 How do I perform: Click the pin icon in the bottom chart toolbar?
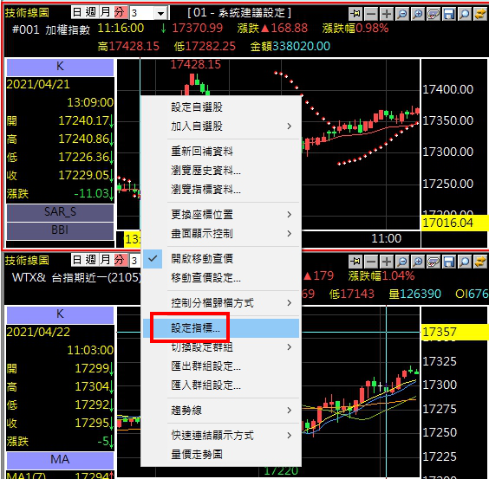click(355, 262)
